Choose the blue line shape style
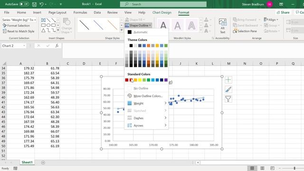The image size is (304, 171). [98, 25]
